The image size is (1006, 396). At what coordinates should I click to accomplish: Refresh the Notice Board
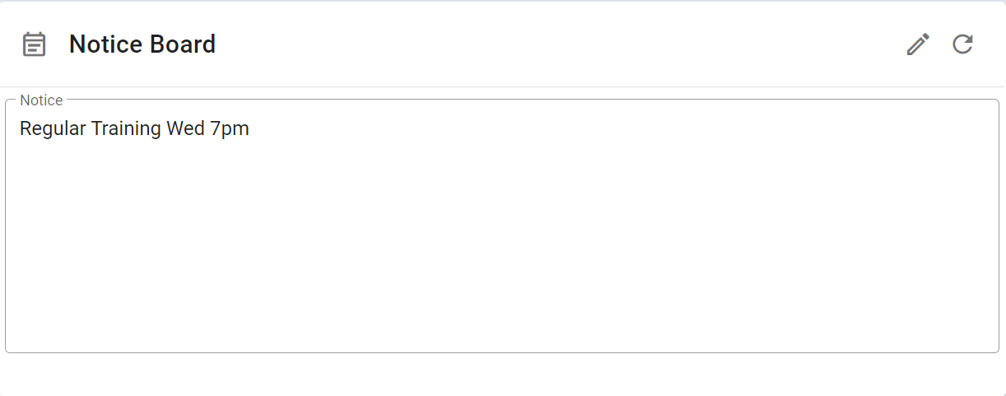click(962, 44)
